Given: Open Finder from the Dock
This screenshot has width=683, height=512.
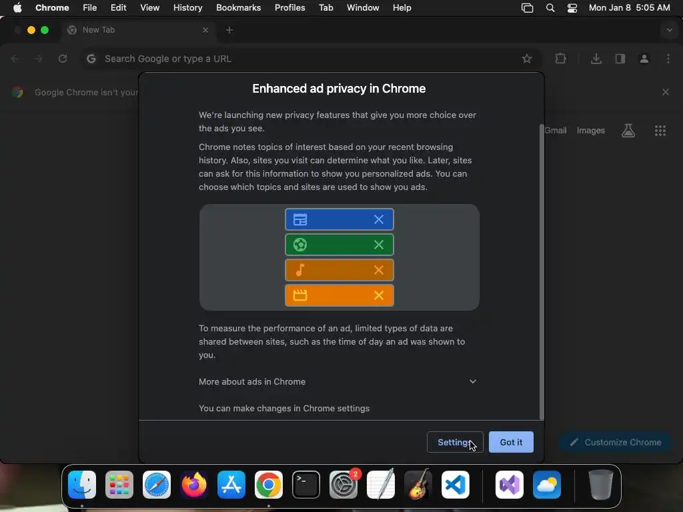Looking at the screenshot, I should [x=82, y=485].
